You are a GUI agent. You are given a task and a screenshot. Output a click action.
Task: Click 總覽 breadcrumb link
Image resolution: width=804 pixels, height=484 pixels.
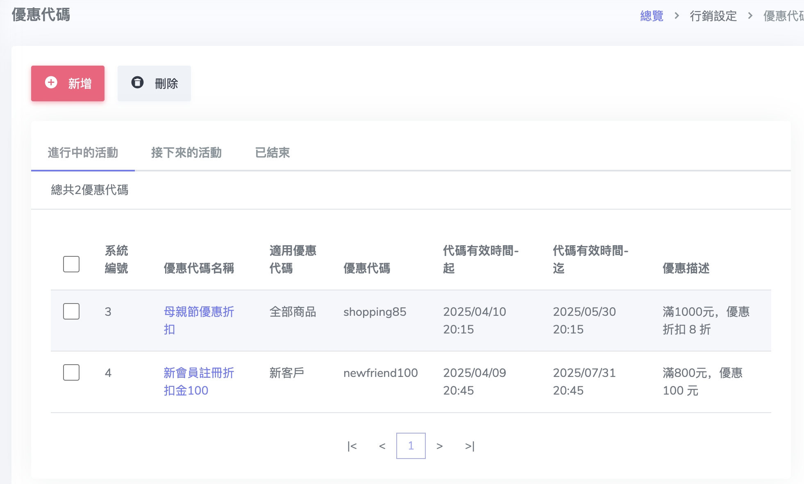tap(652, 16)
